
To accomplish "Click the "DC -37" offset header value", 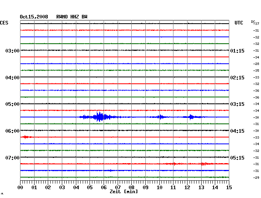I will click(x=255, y=23).
